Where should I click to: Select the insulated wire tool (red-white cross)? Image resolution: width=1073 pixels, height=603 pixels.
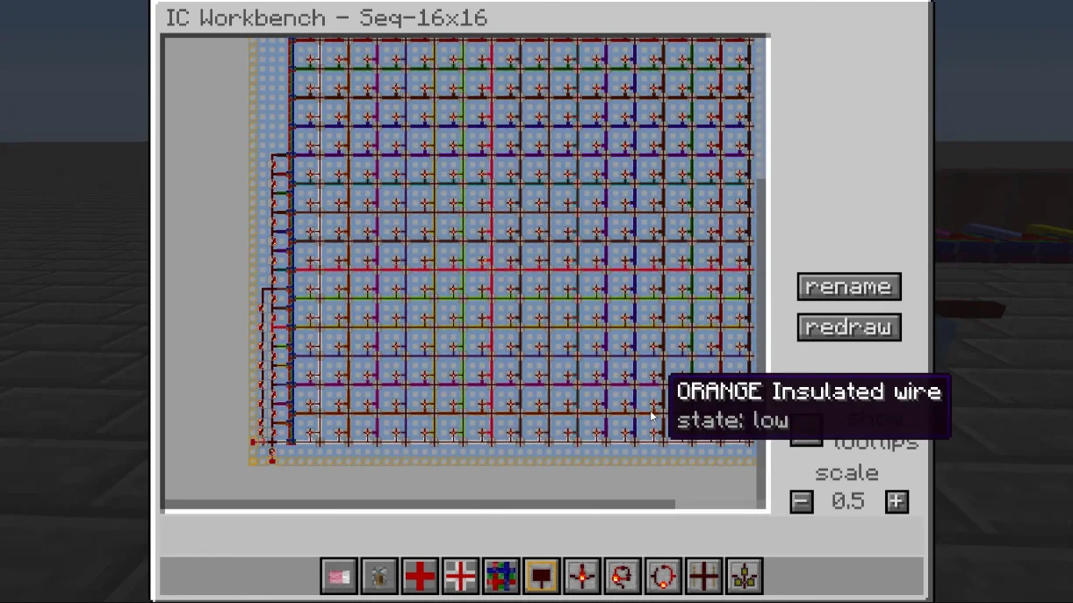pos(460,577)
